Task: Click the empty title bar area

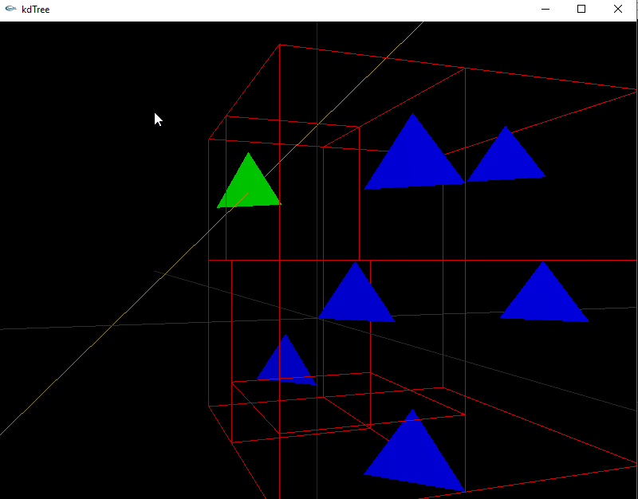Action: point(279,10)
